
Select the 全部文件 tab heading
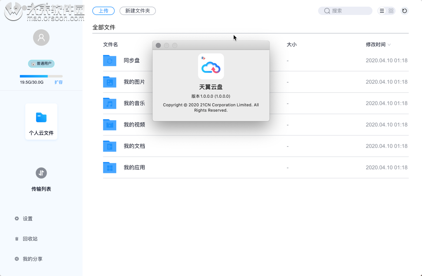point(103,27)
